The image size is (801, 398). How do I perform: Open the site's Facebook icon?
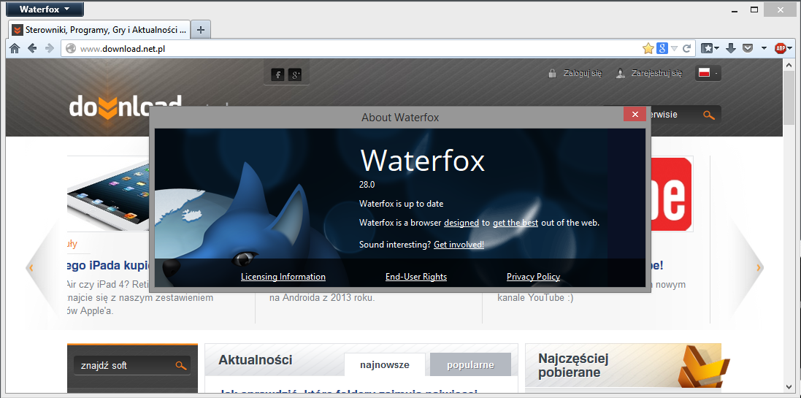click(x=277, y=75)
